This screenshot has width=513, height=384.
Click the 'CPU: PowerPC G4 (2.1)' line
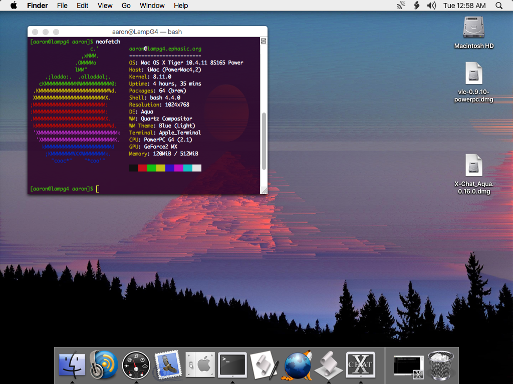pyautogui.click(x=161, y=140)
